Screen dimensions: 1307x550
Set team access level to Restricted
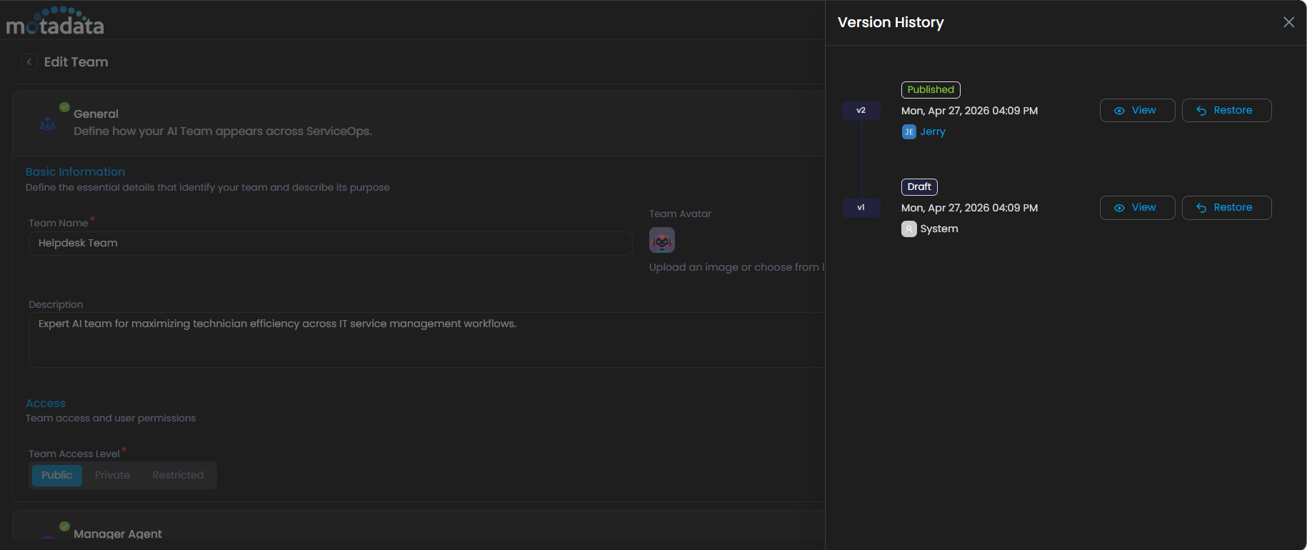(178, 475)
